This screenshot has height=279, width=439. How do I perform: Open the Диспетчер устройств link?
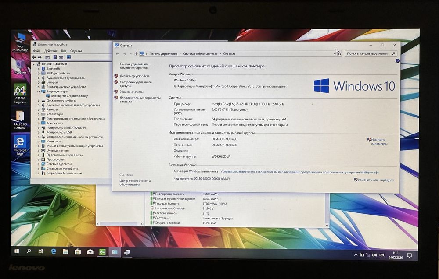pos(134,76)
